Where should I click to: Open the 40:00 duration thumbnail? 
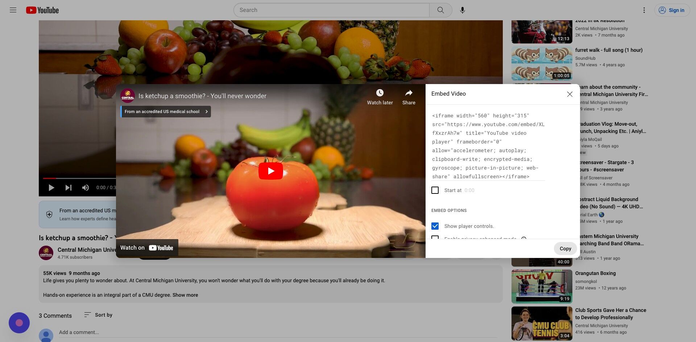pos(542,262)
